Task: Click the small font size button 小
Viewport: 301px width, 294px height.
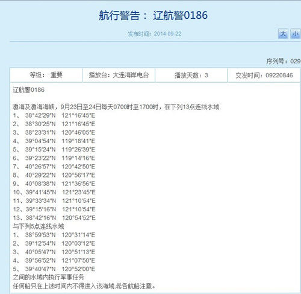Action: 295,34
